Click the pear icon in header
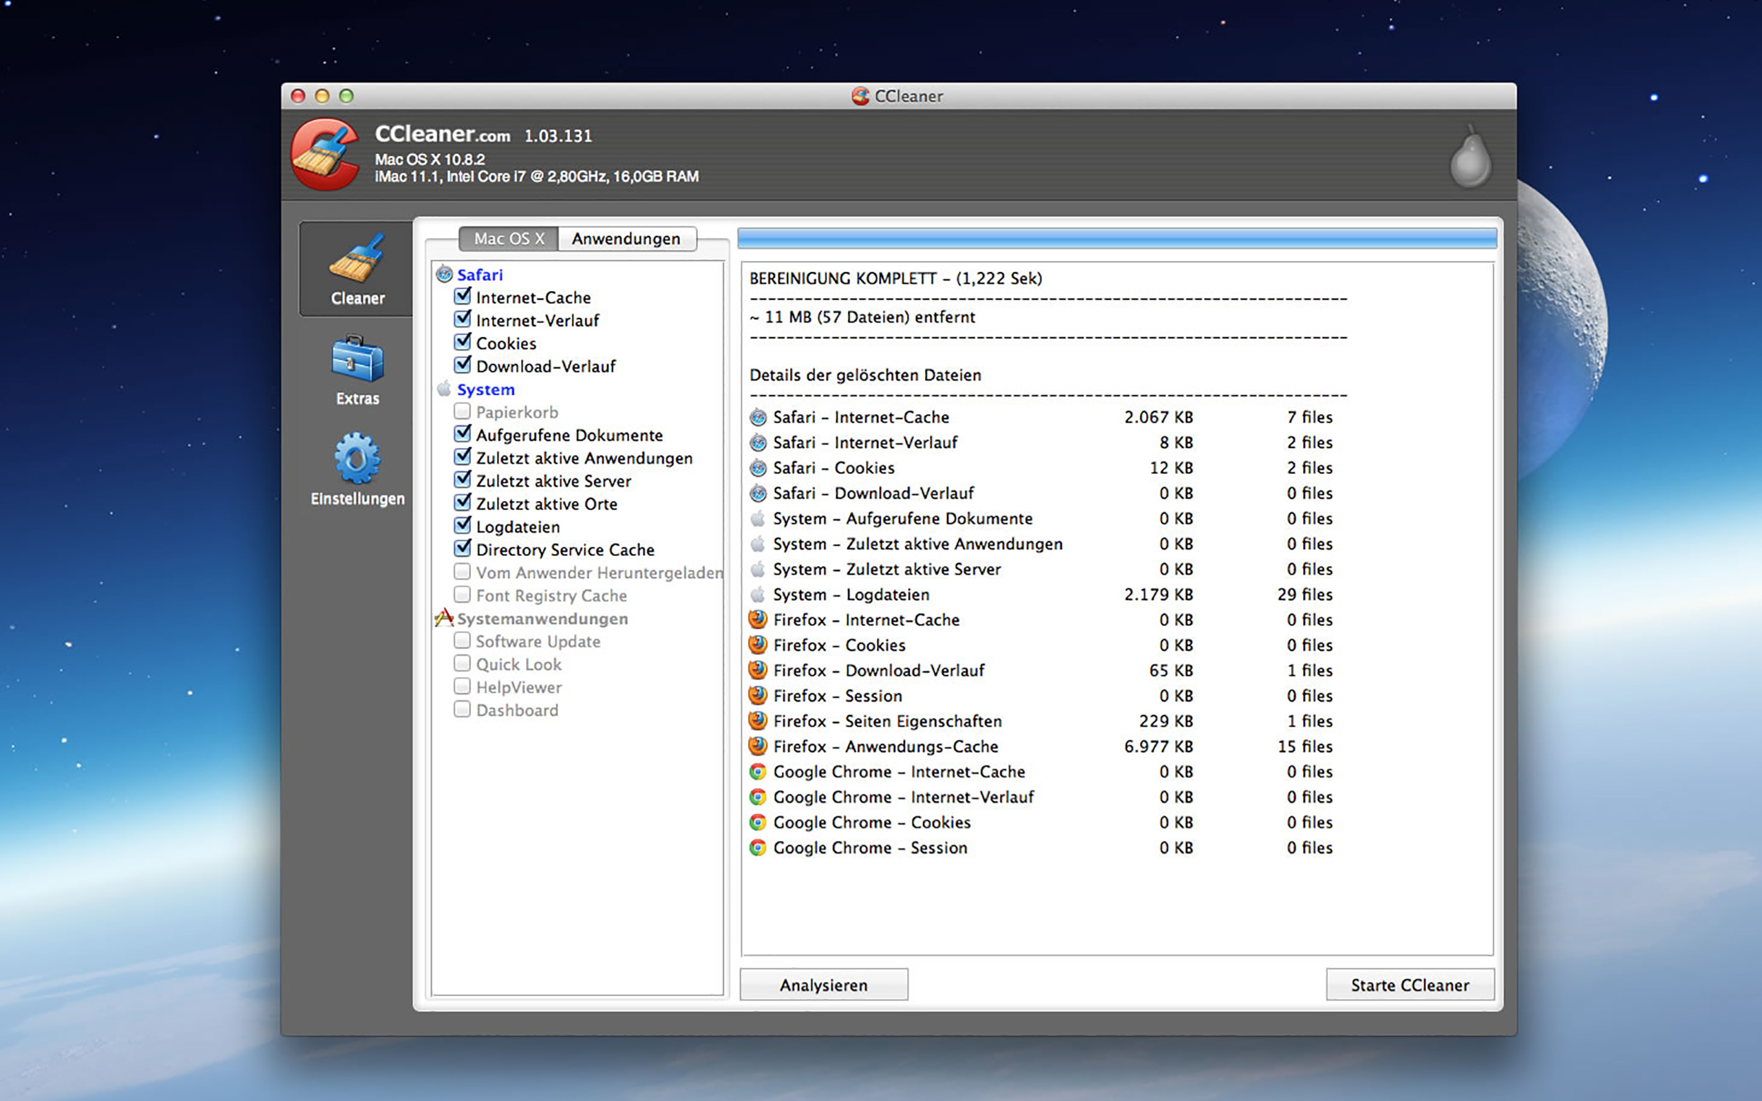This screenshot has height=1101, width=1762. [x=1471, y=157]
